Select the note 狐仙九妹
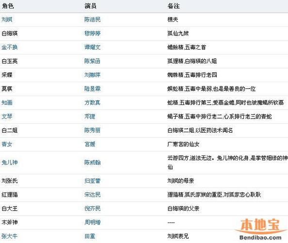 tap(178, 34)
